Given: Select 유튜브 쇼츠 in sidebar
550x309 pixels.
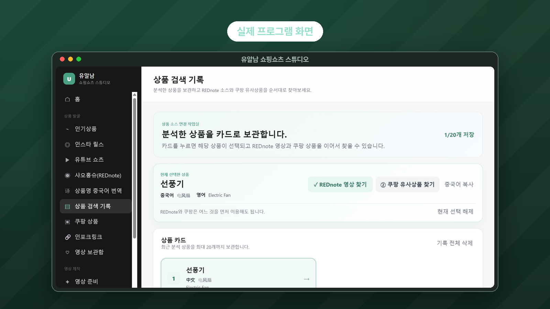Looking at the screenshot, I should pos(96,160).
